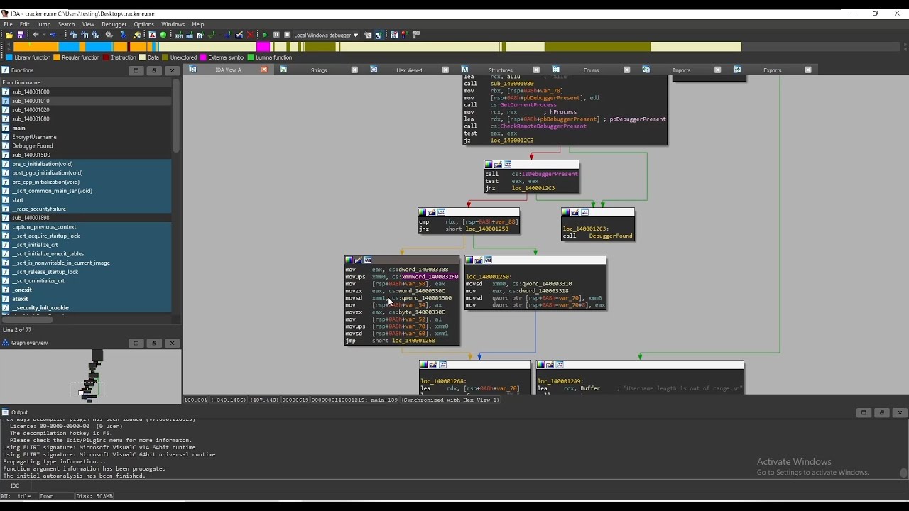Switch to the Hex View-1 tab

tap(410, 70)
